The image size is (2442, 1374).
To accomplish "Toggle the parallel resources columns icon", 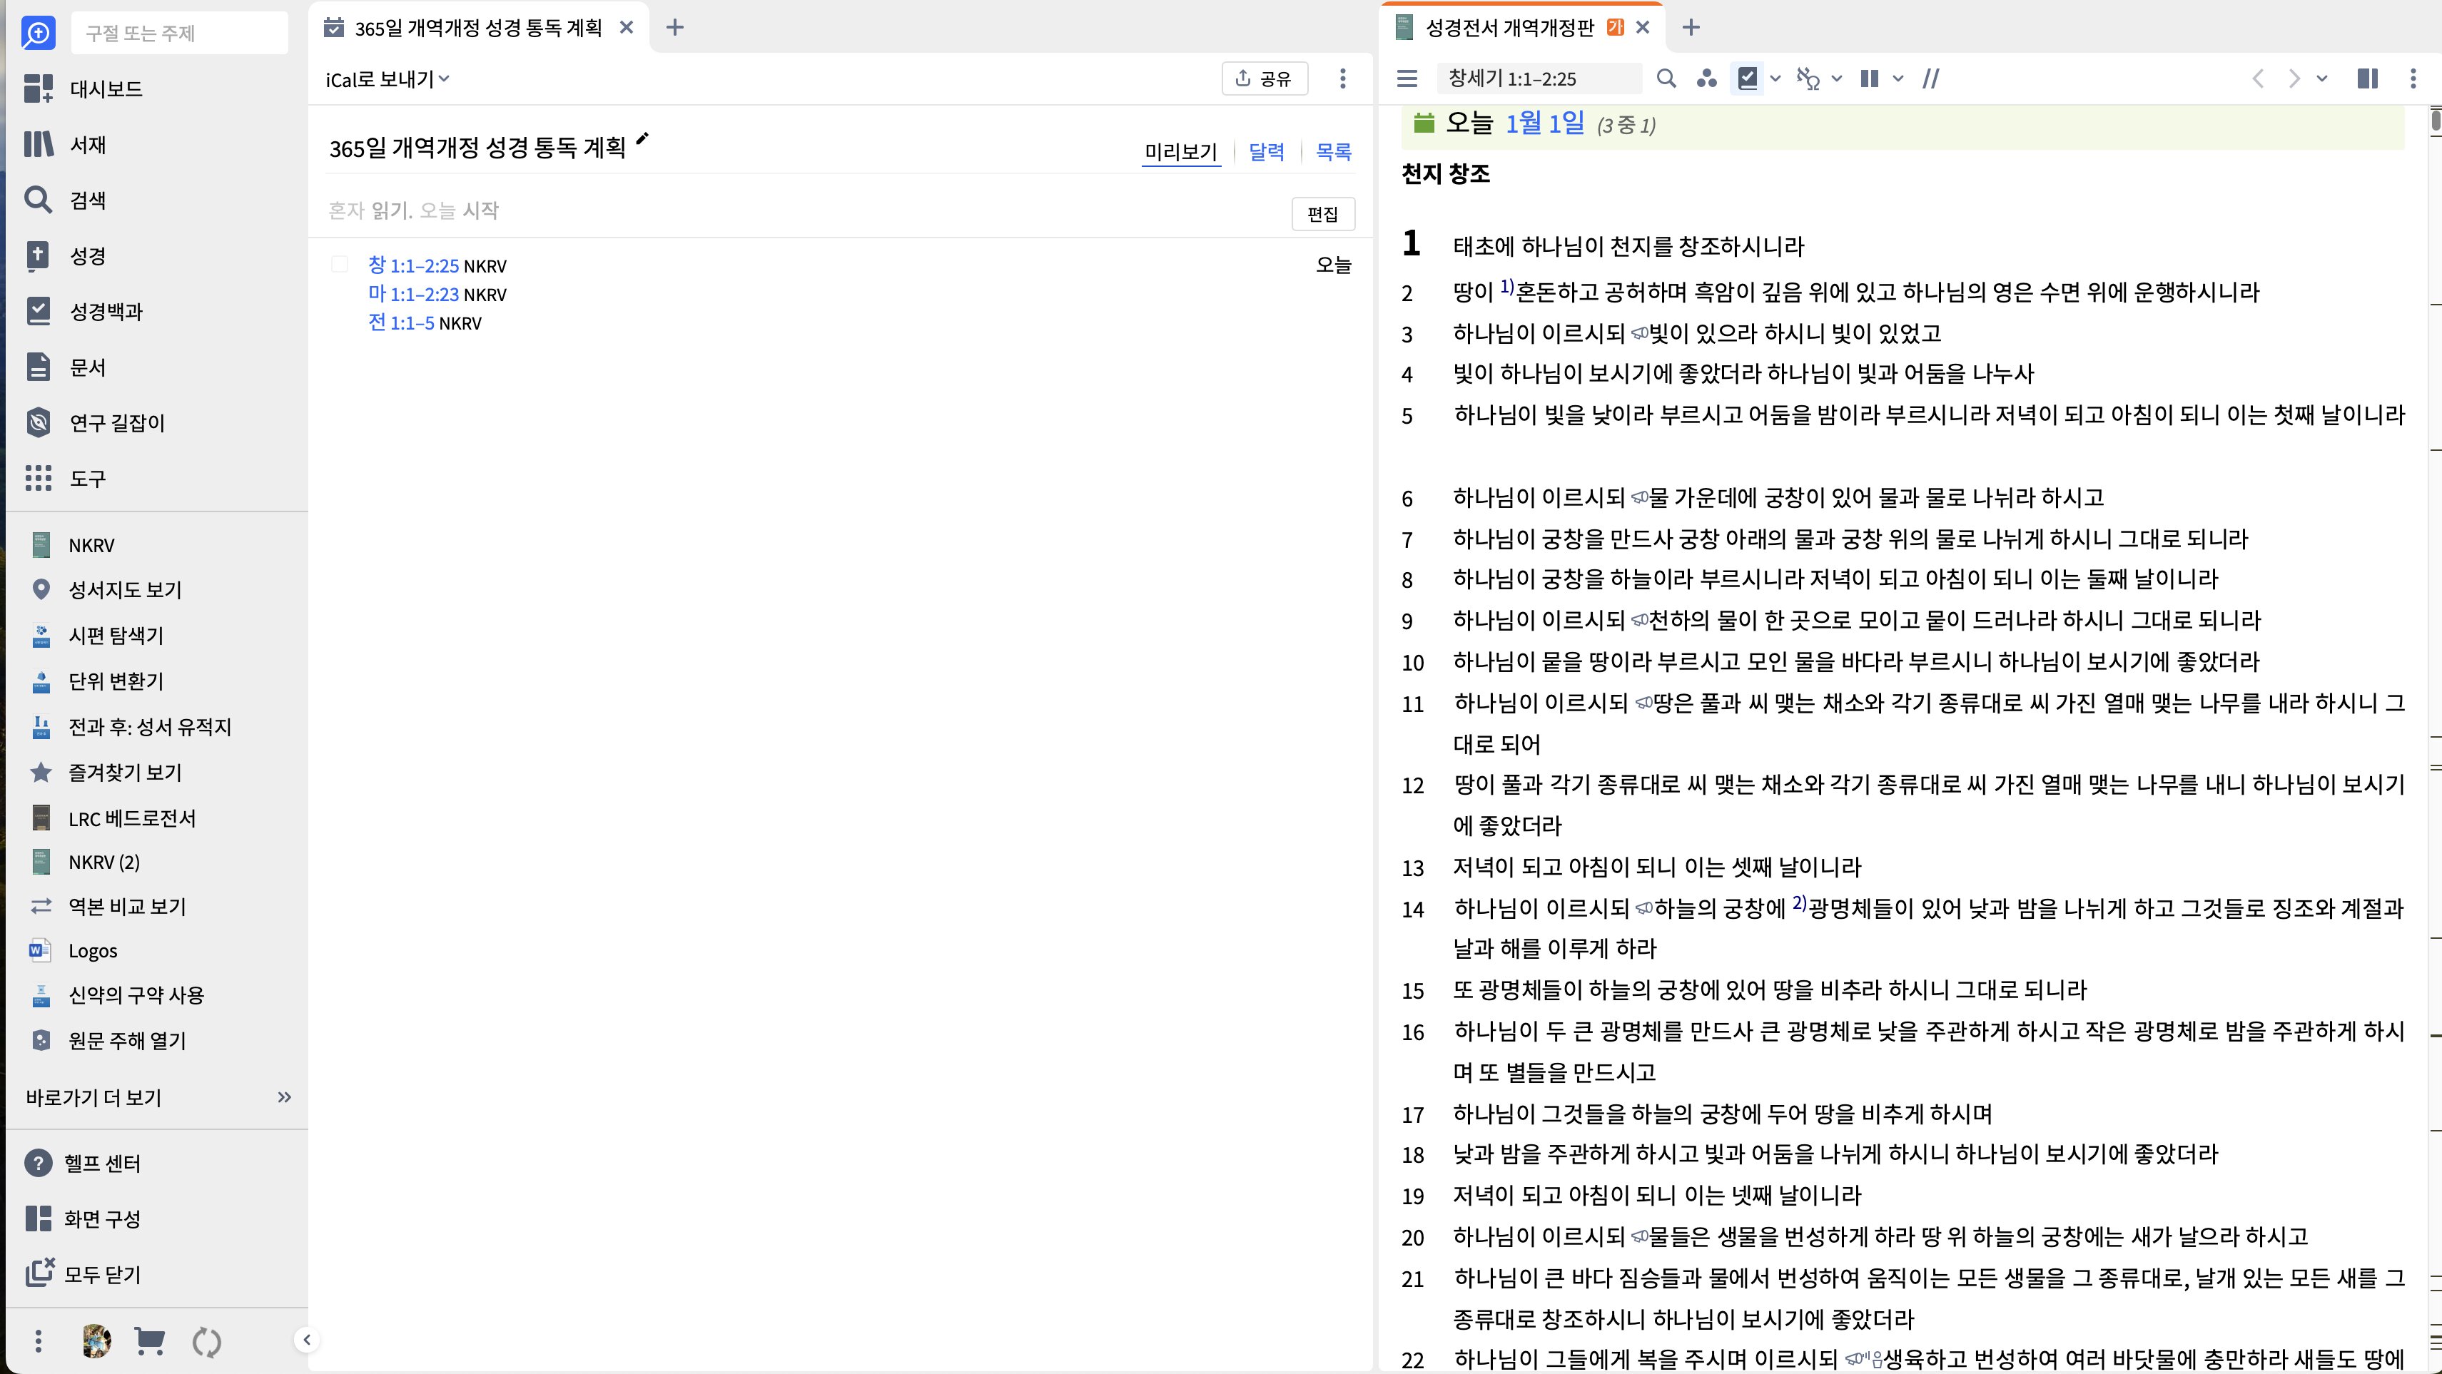I will (x=1870, y=78).
